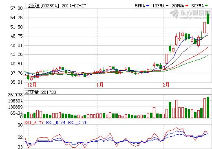Image resolution: width=212 pixels, height=149 pixels.
Task: Click the 51.50 price axis label
Action: pyautogui.click(x=16, y=27)
